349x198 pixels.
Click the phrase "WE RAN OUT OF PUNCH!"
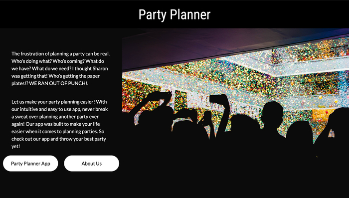[58, 83]
